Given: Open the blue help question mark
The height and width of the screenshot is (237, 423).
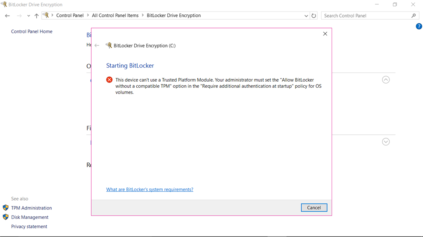Looking at the screenshot, I should click(419, 26).
